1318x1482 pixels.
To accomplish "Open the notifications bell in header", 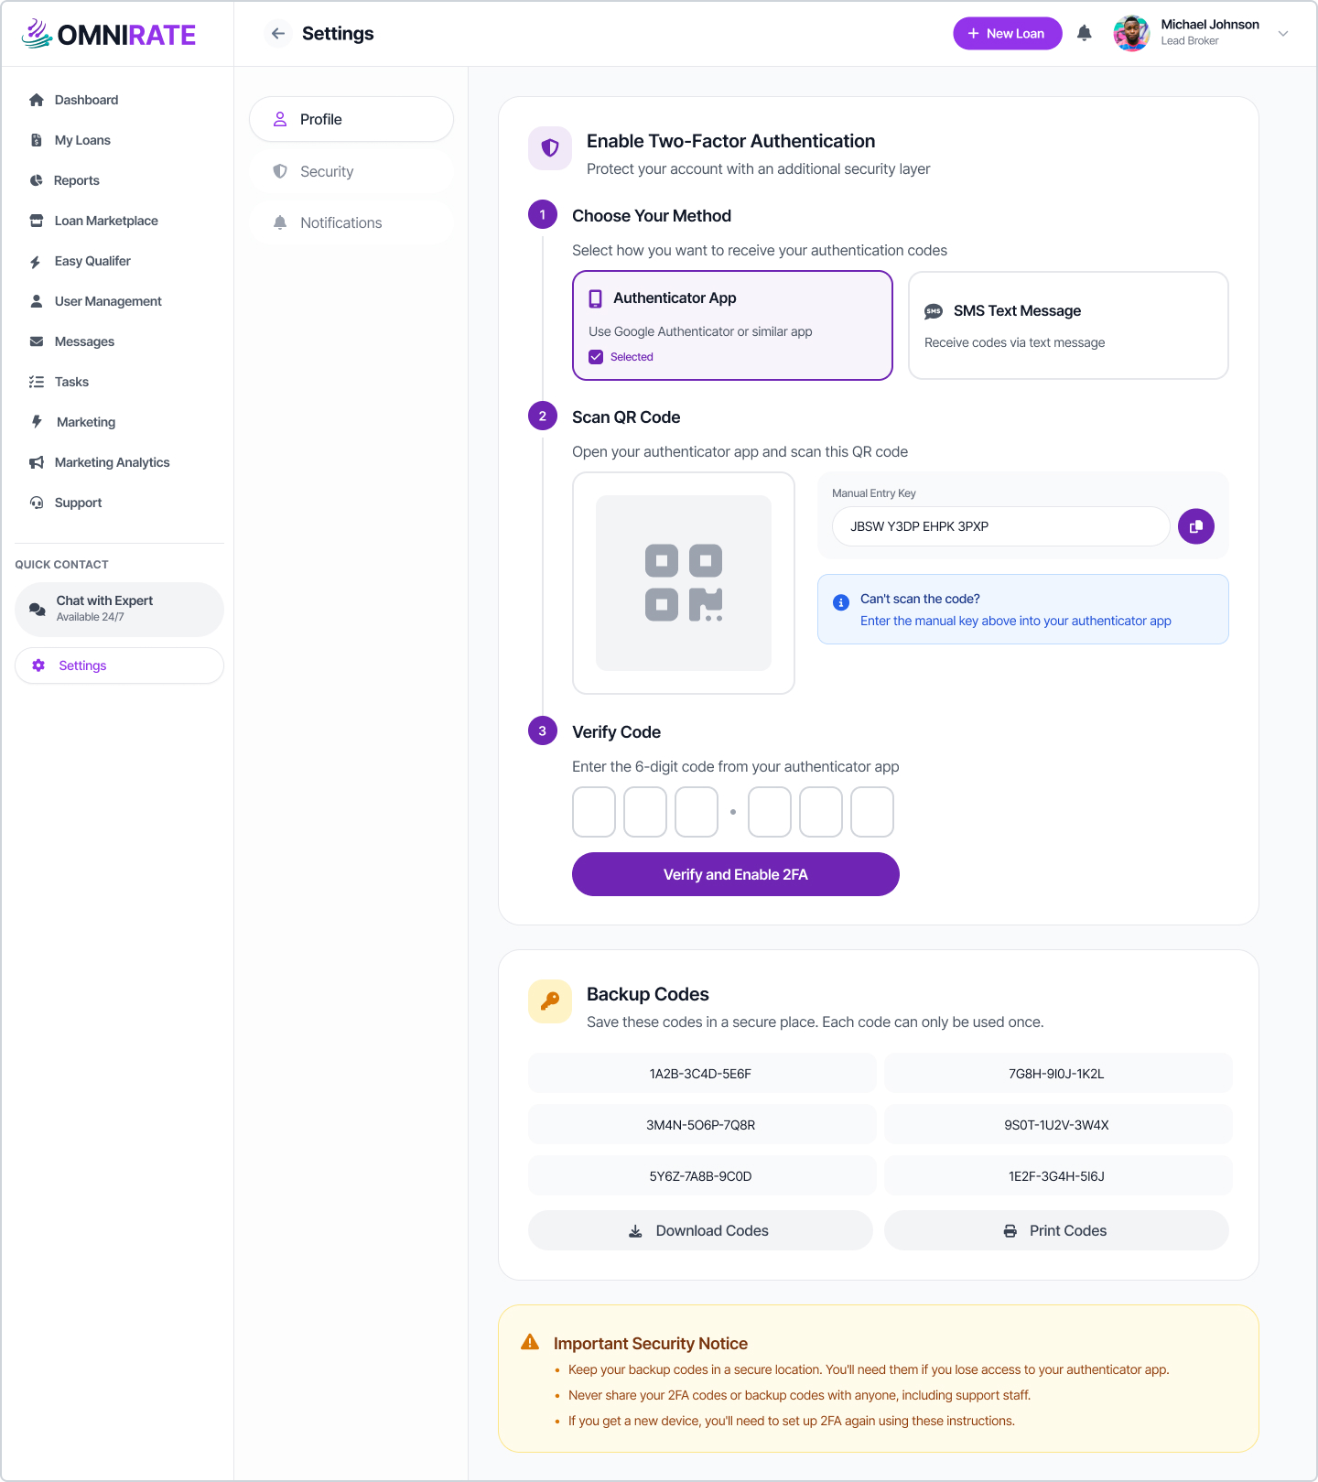I will [1085, 34].
